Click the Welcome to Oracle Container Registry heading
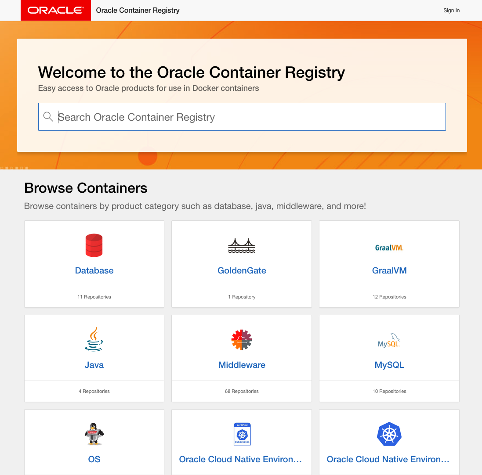This screenshot has width=482, height=475. click(192, 73)
